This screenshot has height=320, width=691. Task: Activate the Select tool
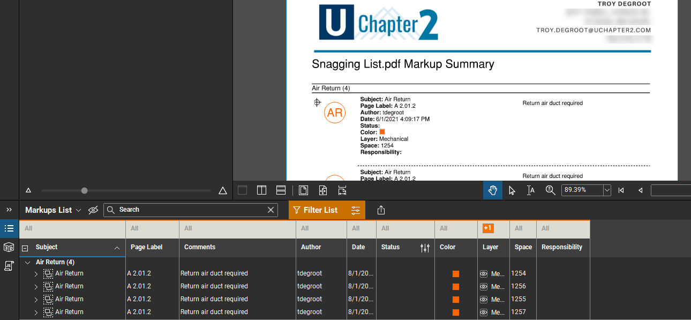coord(512,190)
